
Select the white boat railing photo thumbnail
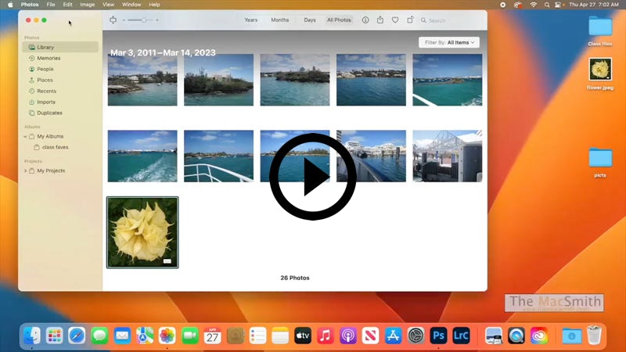pyautogui.click(x=219, y=156)
